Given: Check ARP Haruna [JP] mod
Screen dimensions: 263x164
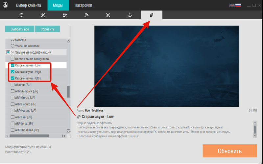Looking at the screenshot, I should 12,111.
